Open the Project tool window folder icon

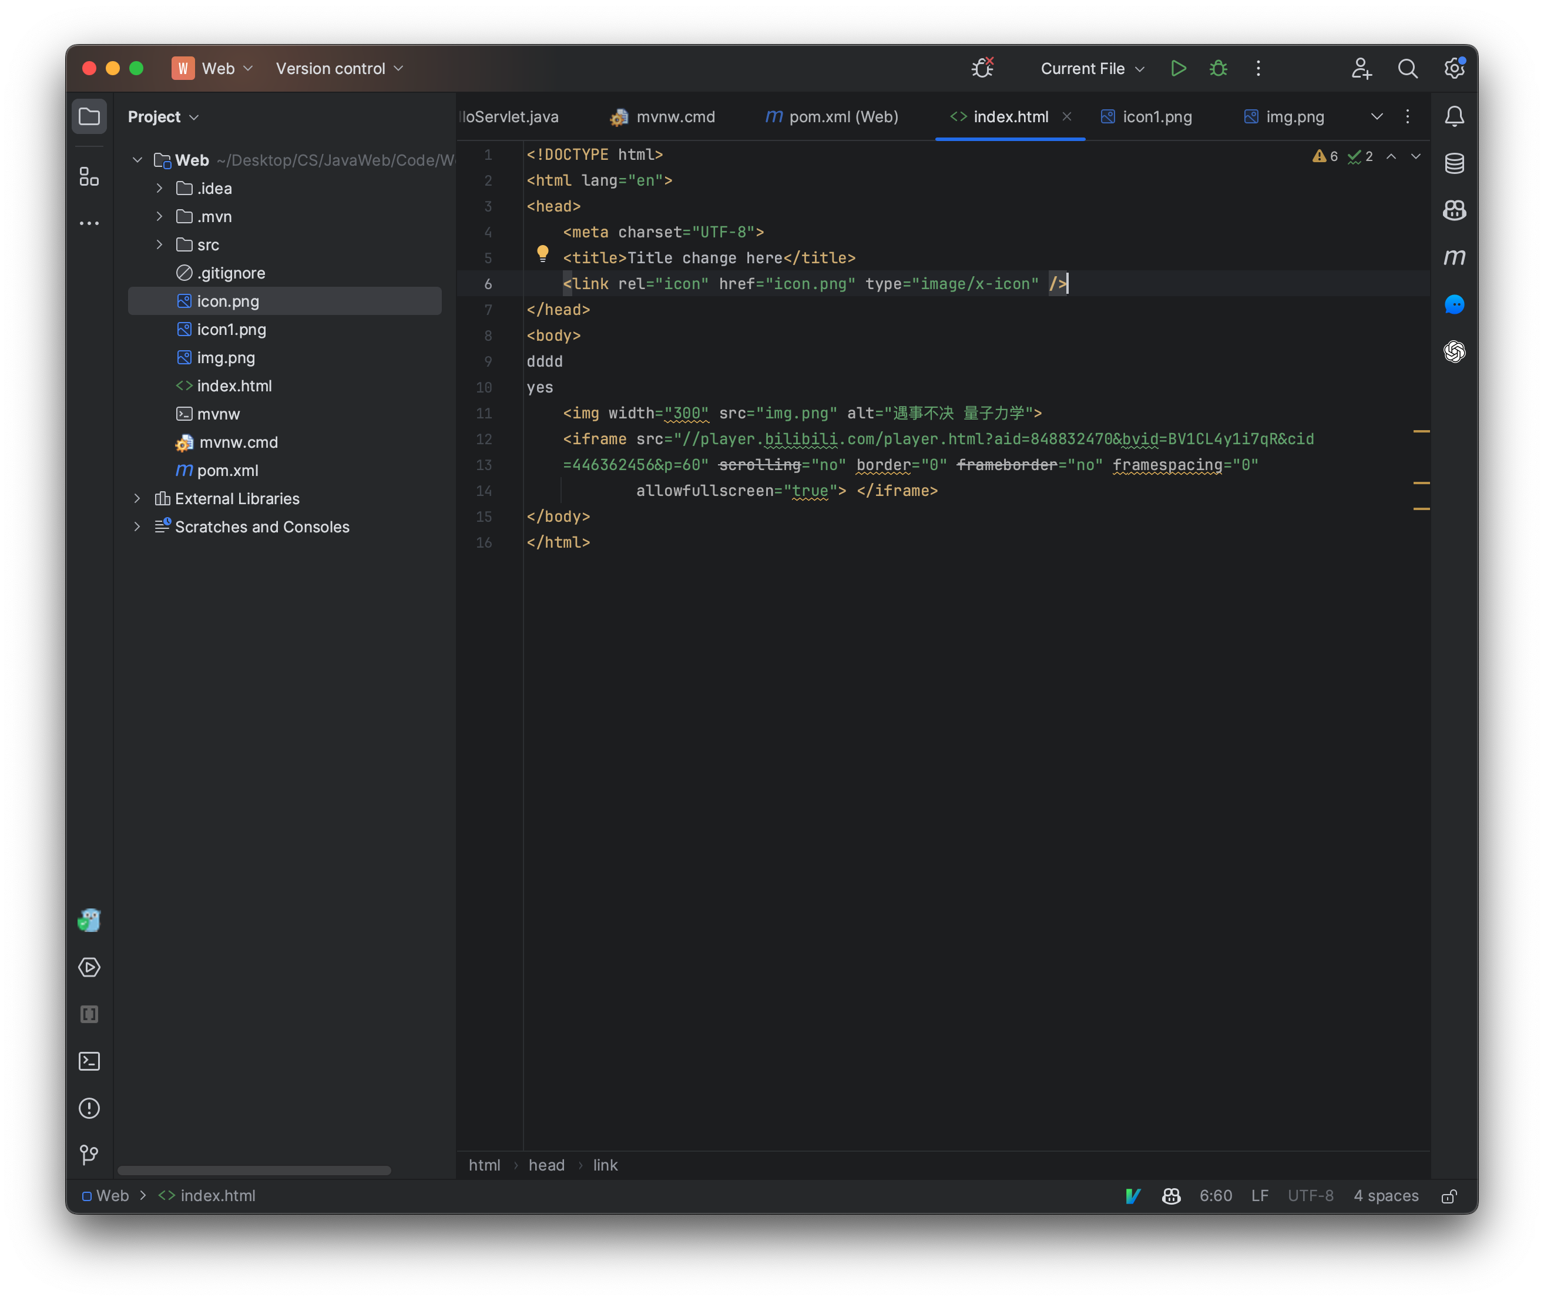(x=89, y=116)
